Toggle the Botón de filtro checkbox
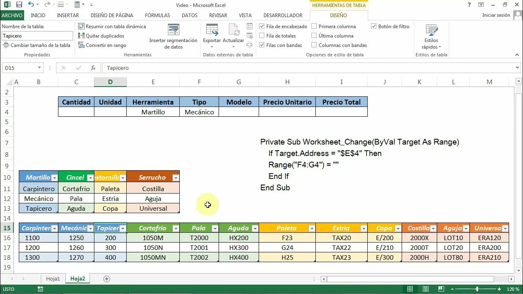The image size is (523, 294). (x=374, y=26)
